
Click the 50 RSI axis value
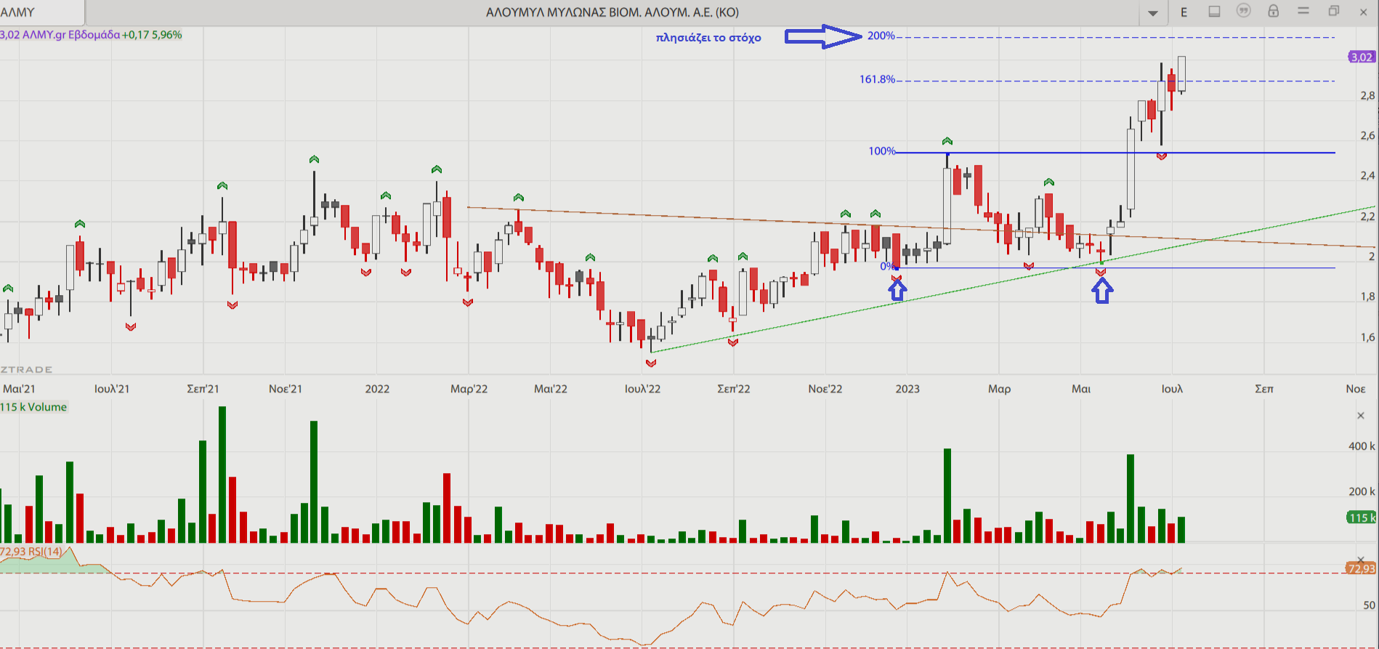[x=1369, y=605]
